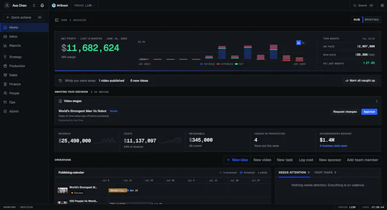Expand the Ava Chen account switcher
This screenshot has height=210, width=387.
coord(34,5)
